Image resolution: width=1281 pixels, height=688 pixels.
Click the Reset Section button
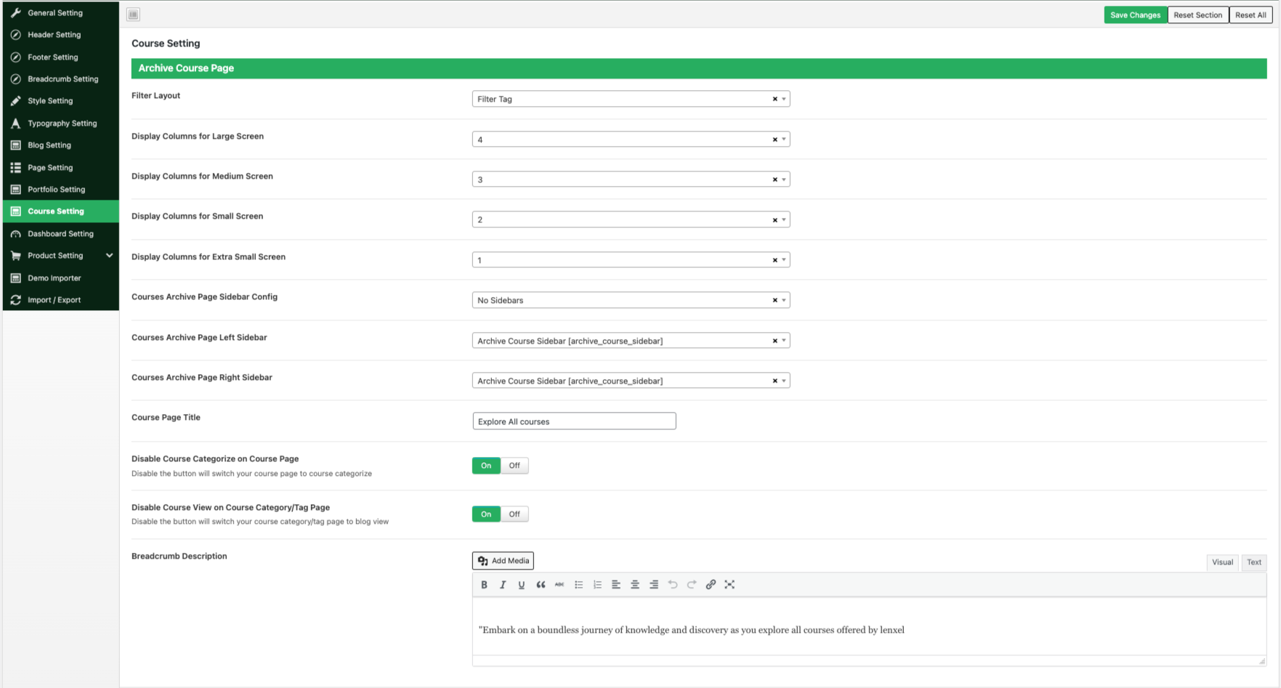(1197, 15)
